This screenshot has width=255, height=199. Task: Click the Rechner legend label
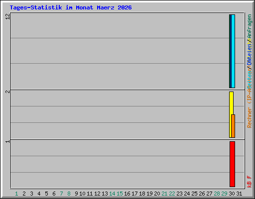coord(250,117)
